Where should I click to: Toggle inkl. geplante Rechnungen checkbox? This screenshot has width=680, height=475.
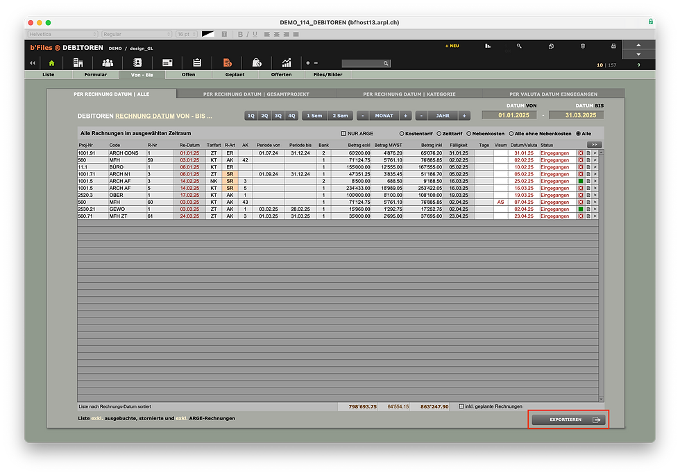461,406
